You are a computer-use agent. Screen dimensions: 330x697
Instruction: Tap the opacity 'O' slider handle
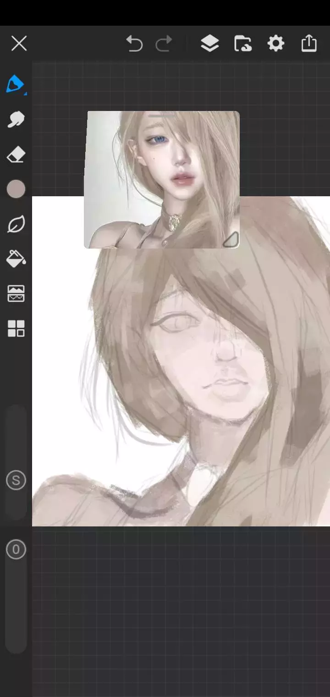(16, 549)
